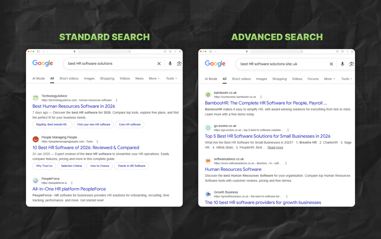Image resolution: width=381 pixels, height=239 pixels.
Task: Go back in Advanced Search browser window
Action: click(216, 51)
